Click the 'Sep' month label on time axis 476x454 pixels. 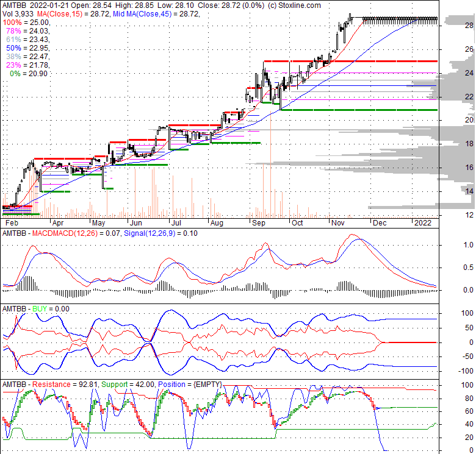tap(259, 223)
